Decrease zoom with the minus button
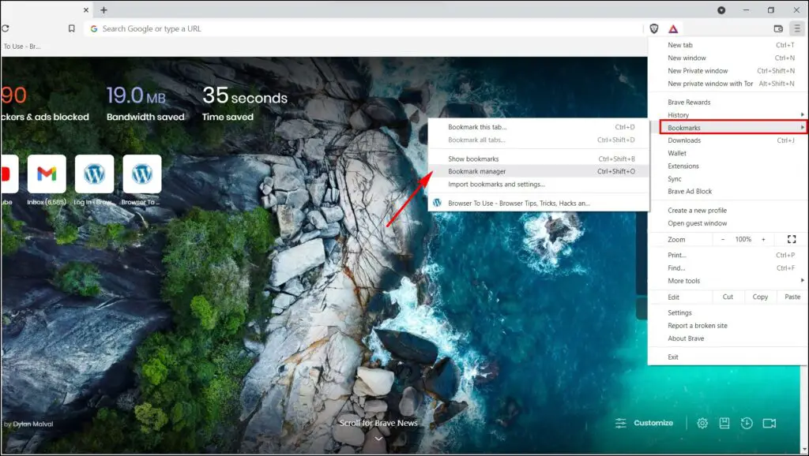This screenshot has height=456, width=809. pyautogui.click(x=722, y=239)
